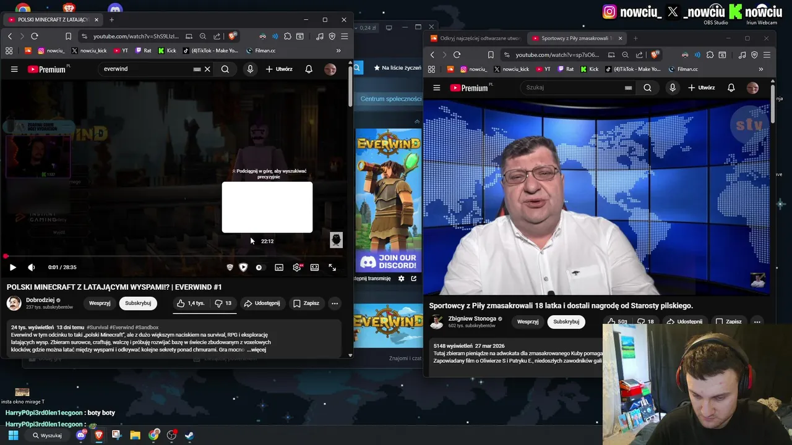
Task: Open the #Everwind hashtag link
Action: coord(123,328)
